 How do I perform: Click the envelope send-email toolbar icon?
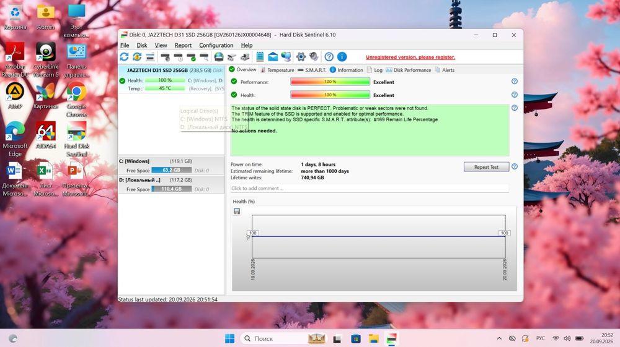click(x=273, y=57)
